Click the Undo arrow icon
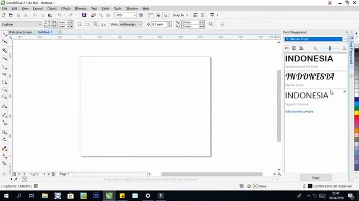The width and height of the screenshot is (359, 201). click(x=59, y=15)
